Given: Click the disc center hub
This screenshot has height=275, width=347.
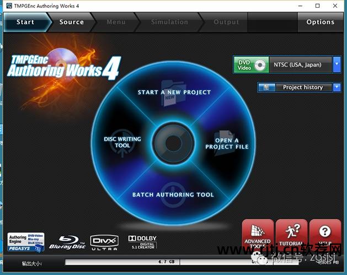Looking at the screenshot, I should pos(173,143).
